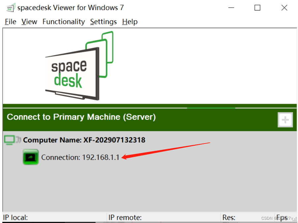Screen dimensions: 298x223
Task: Click the spacedesk logo image
Action: pyautogui.click(x=79, y=66)
